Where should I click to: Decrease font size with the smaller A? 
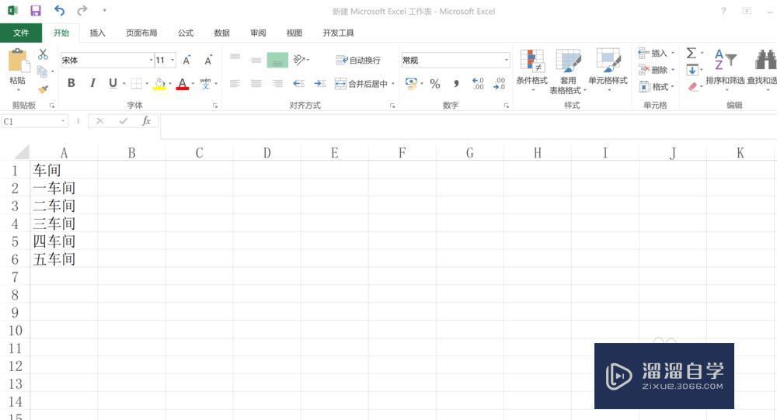(208, 61)
